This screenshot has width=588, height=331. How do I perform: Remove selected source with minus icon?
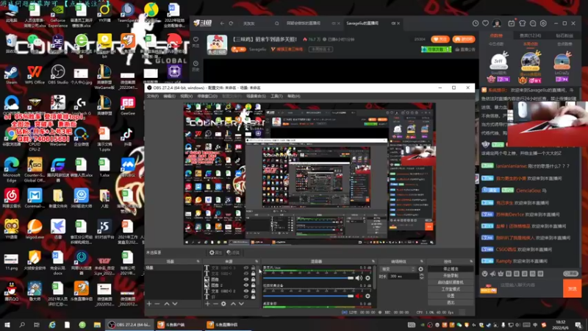215,304
